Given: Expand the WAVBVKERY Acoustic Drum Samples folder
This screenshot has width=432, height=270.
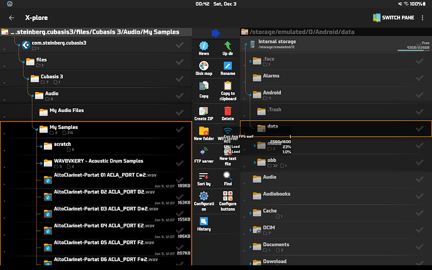Looking at the screenshot, I should pos(39,163).
